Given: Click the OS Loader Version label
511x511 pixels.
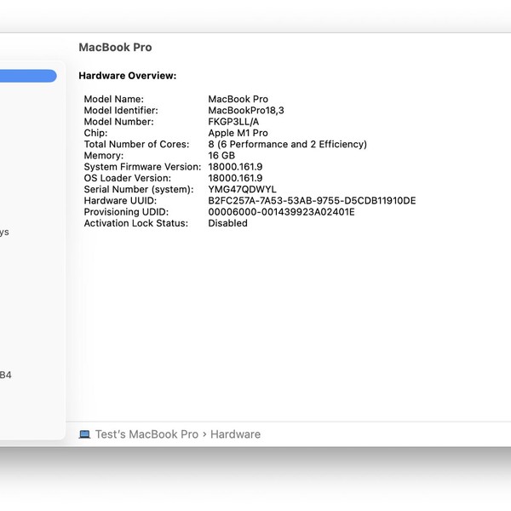Looking at the screenshot, I should coord(128,178).
